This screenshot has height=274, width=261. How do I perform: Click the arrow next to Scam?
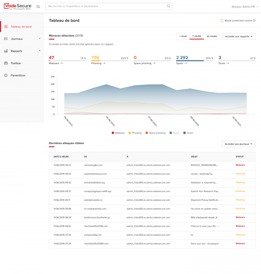pyautogui.click(x=228, y=63)
